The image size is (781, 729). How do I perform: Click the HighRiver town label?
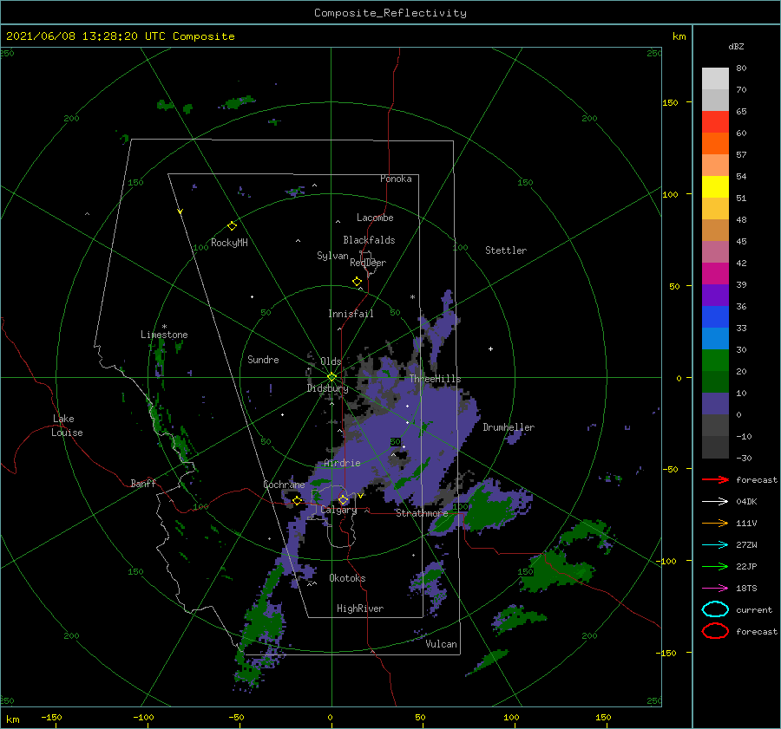click(x=360, y=609)
